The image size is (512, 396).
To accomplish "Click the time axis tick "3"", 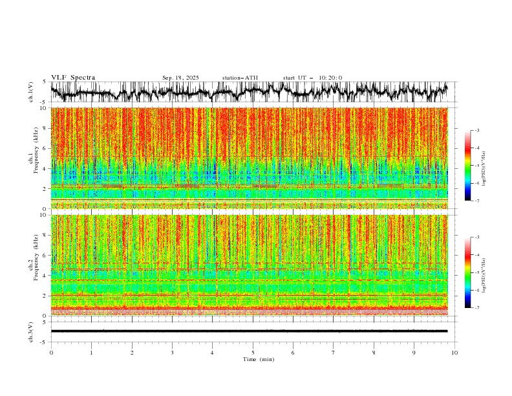I will (172, 353).
